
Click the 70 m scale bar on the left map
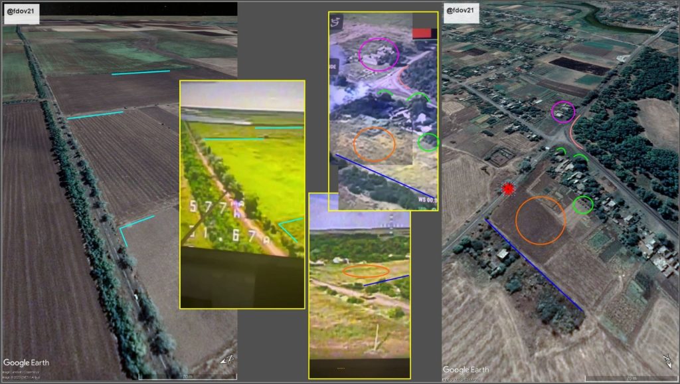188,376
